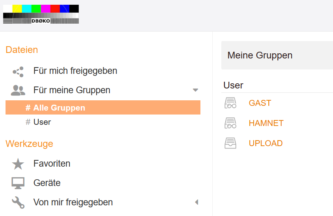
Task: Click the share icon beside Für mich freigegeben
Action: pyautogui.click(x=18, y=71)
